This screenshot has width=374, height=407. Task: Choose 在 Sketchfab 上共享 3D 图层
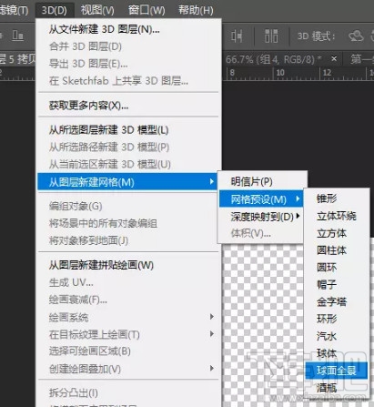pyautogui.click(x=128, y=81)
